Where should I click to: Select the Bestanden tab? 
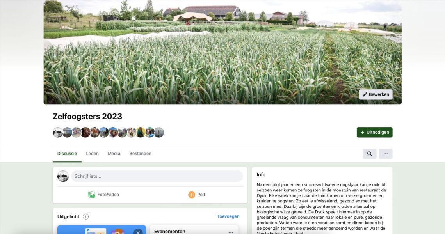(x=140, y=154)
